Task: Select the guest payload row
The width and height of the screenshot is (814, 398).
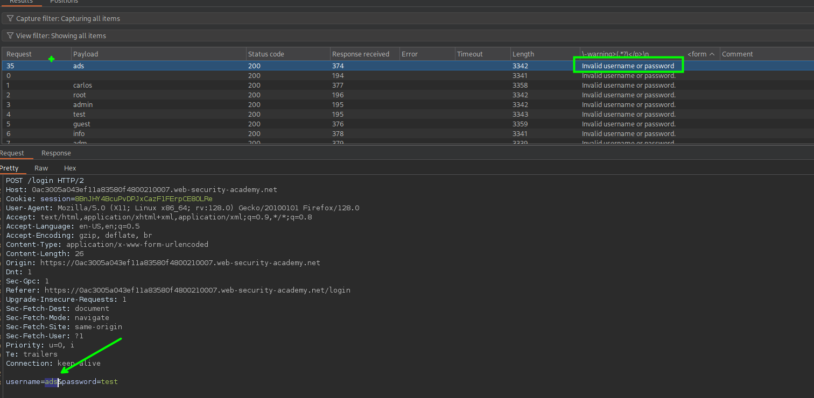Action: tap(81, 124)
